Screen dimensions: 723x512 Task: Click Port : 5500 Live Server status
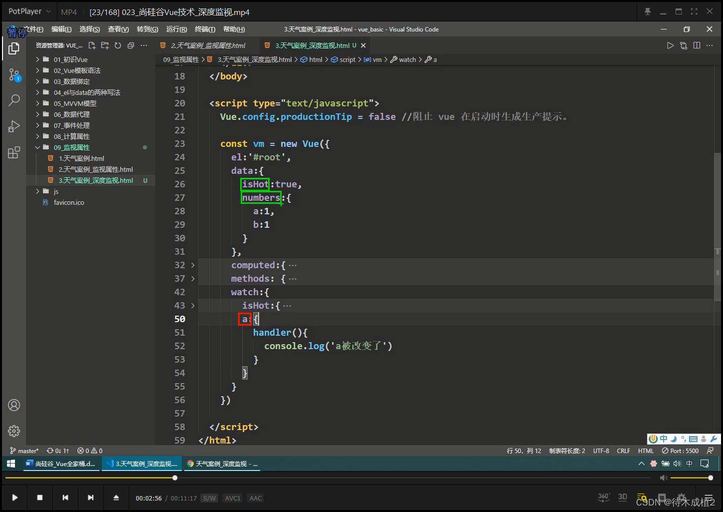[680, 451]
